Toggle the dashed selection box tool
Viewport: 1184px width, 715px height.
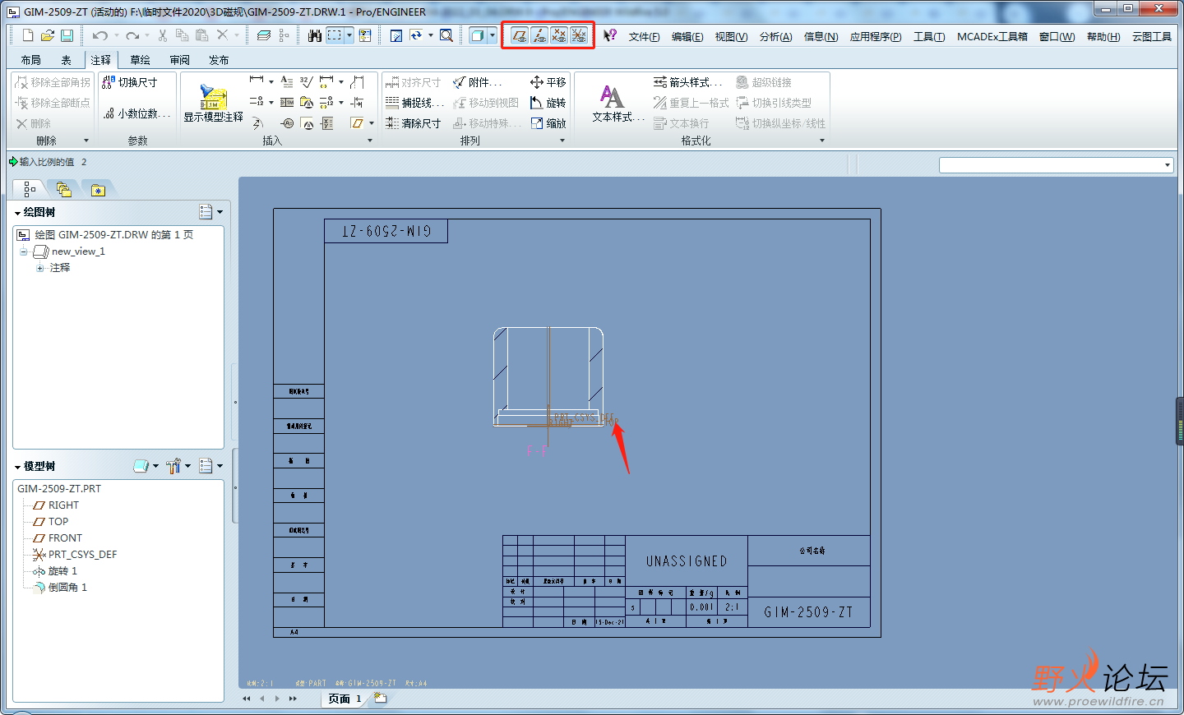[335, 35]
